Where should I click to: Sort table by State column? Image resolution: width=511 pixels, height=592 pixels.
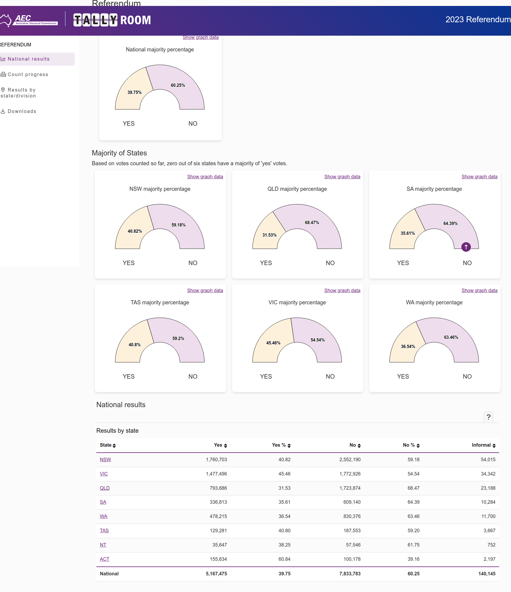click(108, 445)
